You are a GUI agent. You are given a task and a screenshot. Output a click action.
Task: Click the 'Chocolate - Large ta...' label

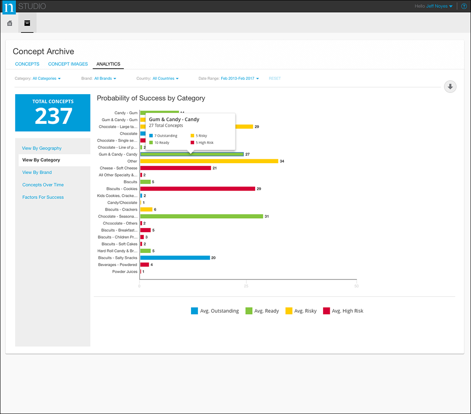(x=118, y=127)
